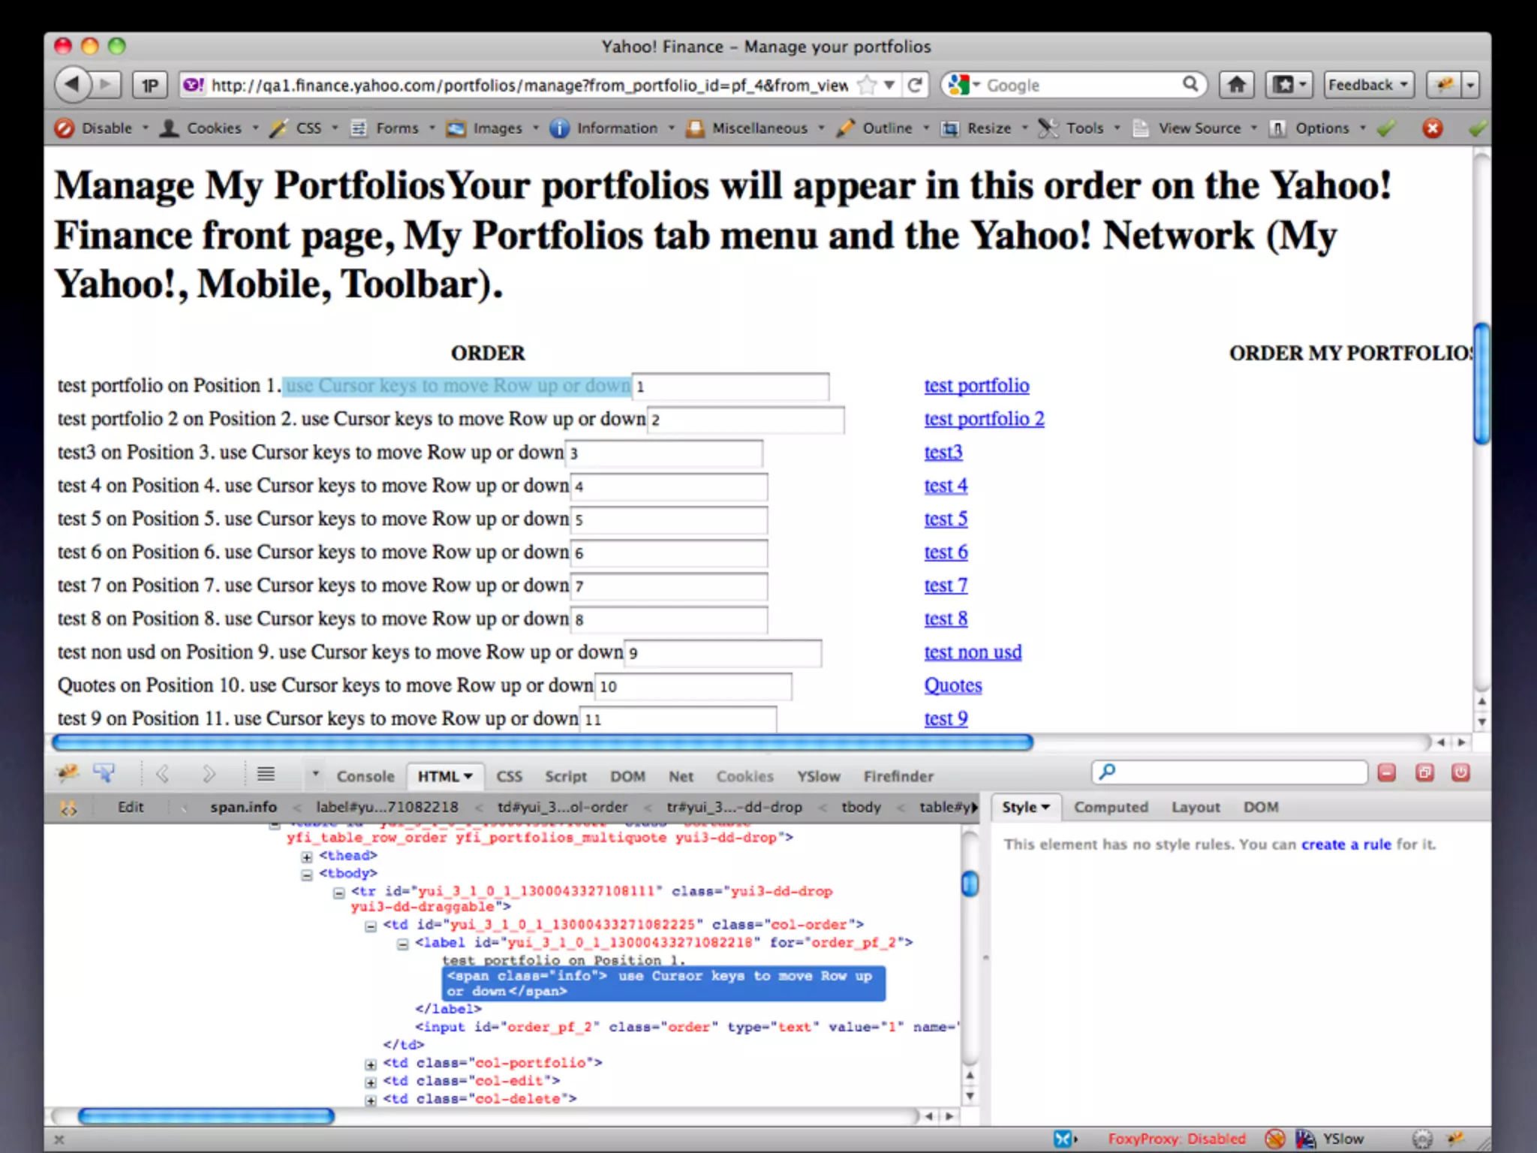
Task: Click Firebug bug logo icon
Action: [x=68, y=773]
